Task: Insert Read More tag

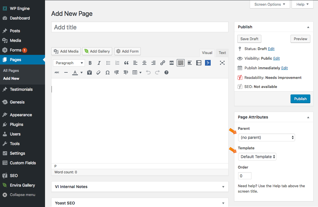Action: pos(172,63)
